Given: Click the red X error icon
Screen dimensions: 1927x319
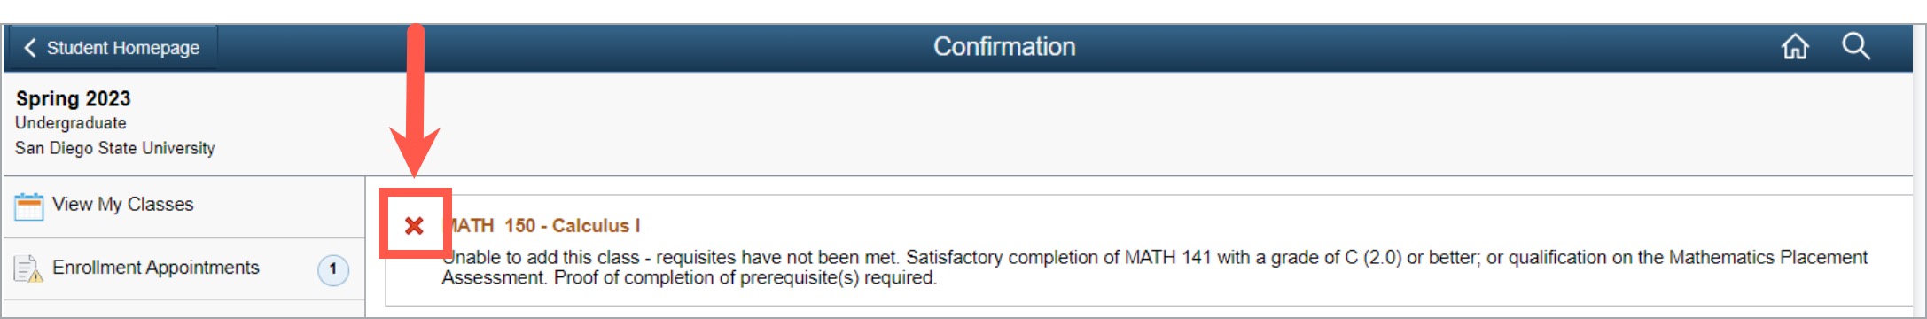Looking at the screenshot, I should pyautogui.click(x=414, y=226).
